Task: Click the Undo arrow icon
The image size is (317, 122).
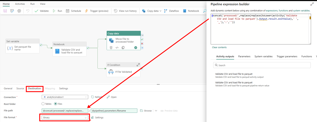Action: point(28,11)
